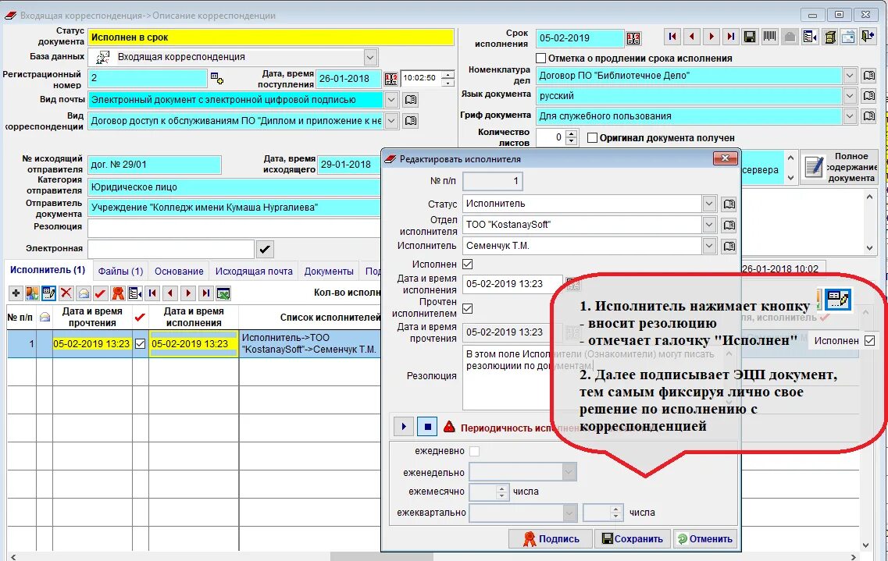Image resolution: width=888 pixels, height=561 pixels.
Task: Click the Подпись button
Action: [551, 539]
